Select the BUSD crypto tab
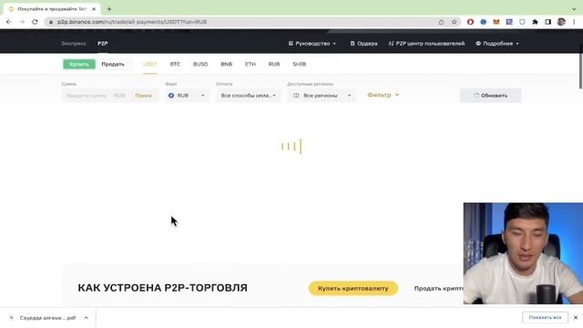583x328 pixels. [x=200, y=64]
